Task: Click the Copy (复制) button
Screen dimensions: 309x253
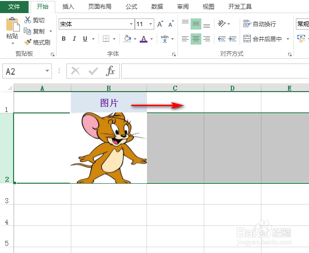Action: 34,31
